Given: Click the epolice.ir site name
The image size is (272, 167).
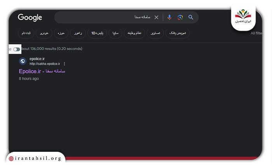Looking at the screenshot, I should [x=37, y=59].
